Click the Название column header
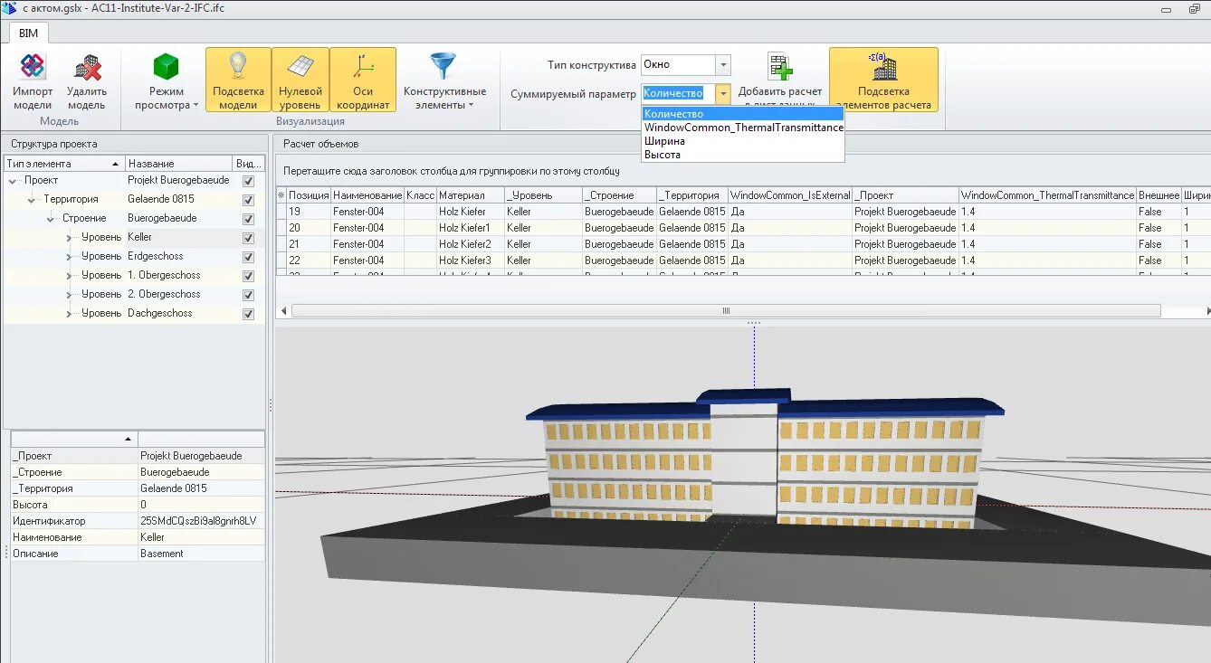This screenshot has height=663, width=1211. click(x=179, y=164)
